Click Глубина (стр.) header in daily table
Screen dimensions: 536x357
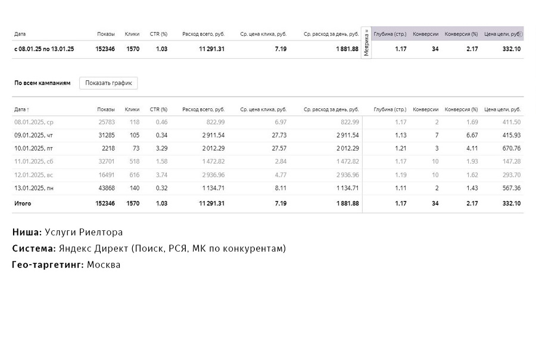[x=390, y=109]
